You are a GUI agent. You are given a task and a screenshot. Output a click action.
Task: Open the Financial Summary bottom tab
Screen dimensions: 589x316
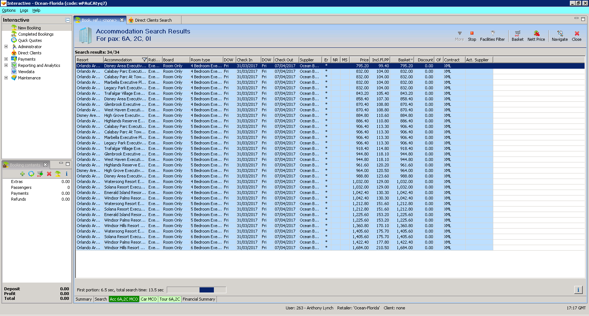(x=199, y=299)
